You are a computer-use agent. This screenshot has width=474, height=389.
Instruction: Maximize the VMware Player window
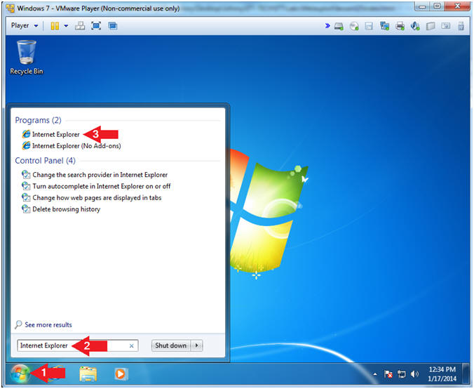click(x=437, y=6)
